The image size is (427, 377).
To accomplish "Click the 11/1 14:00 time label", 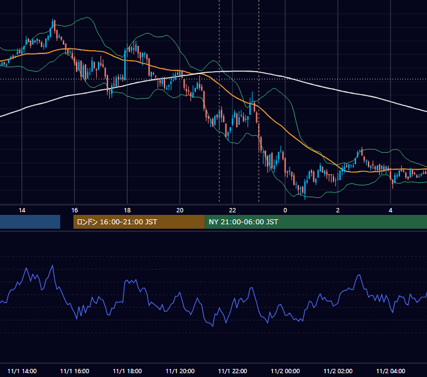I will tap(22, 371).
